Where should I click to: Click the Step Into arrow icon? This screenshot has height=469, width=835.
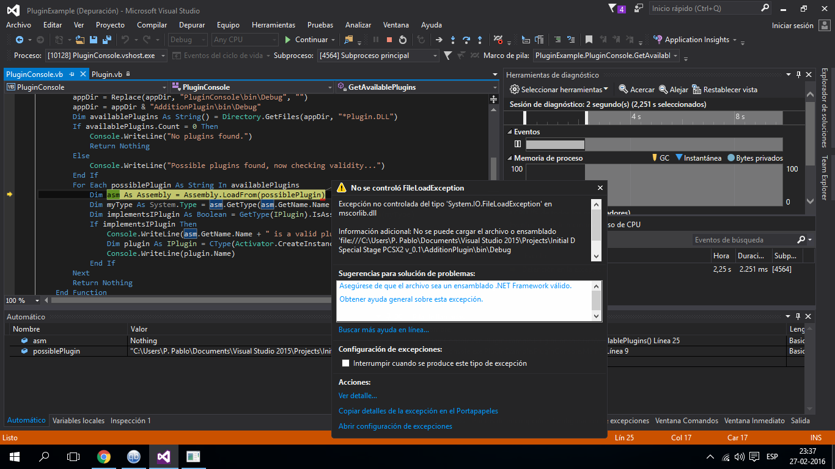tap(453, 40)
